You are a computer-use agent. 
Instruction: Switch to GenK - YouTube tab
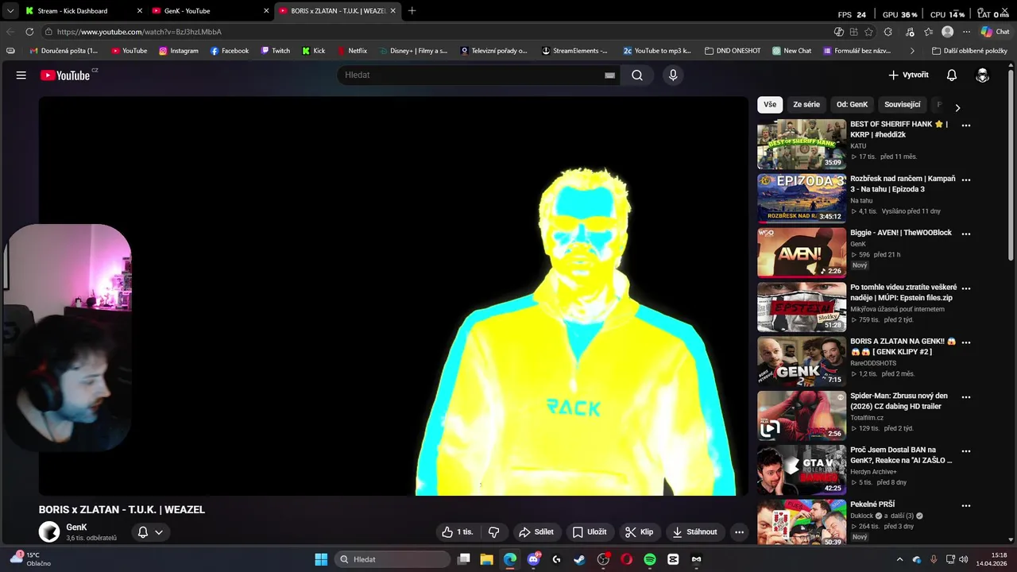(210, 11)
